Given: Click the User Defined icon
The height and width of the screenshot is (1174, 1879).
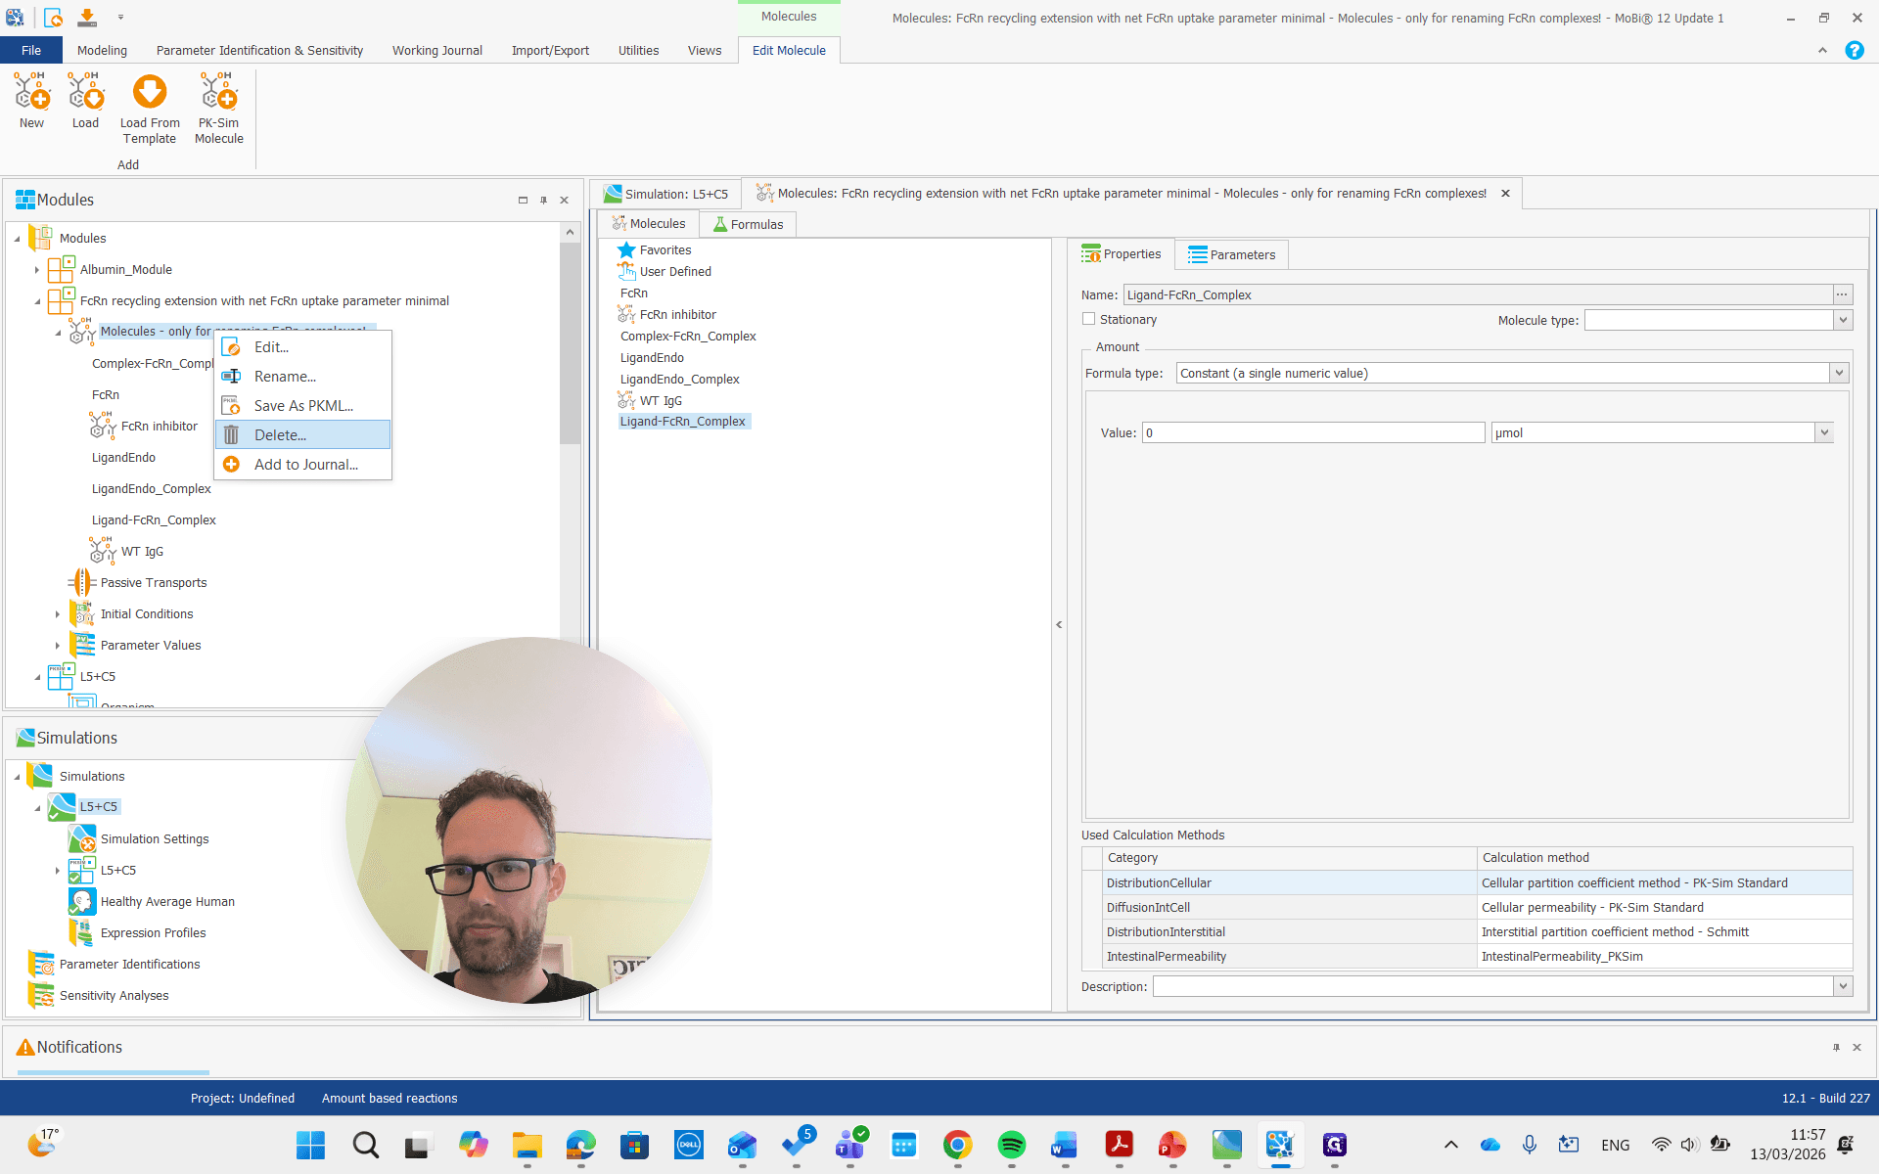Looking at the screenshot, I should click(626, 272).
